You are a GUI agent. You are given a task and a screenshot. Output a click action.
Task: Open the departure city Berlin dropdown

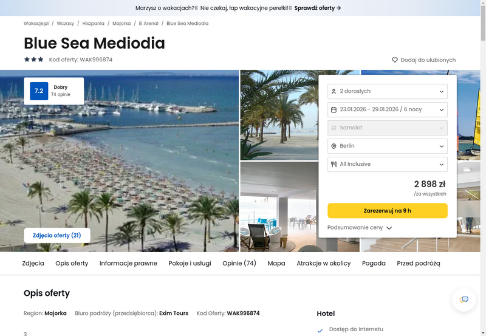click(x=387, y=146)
